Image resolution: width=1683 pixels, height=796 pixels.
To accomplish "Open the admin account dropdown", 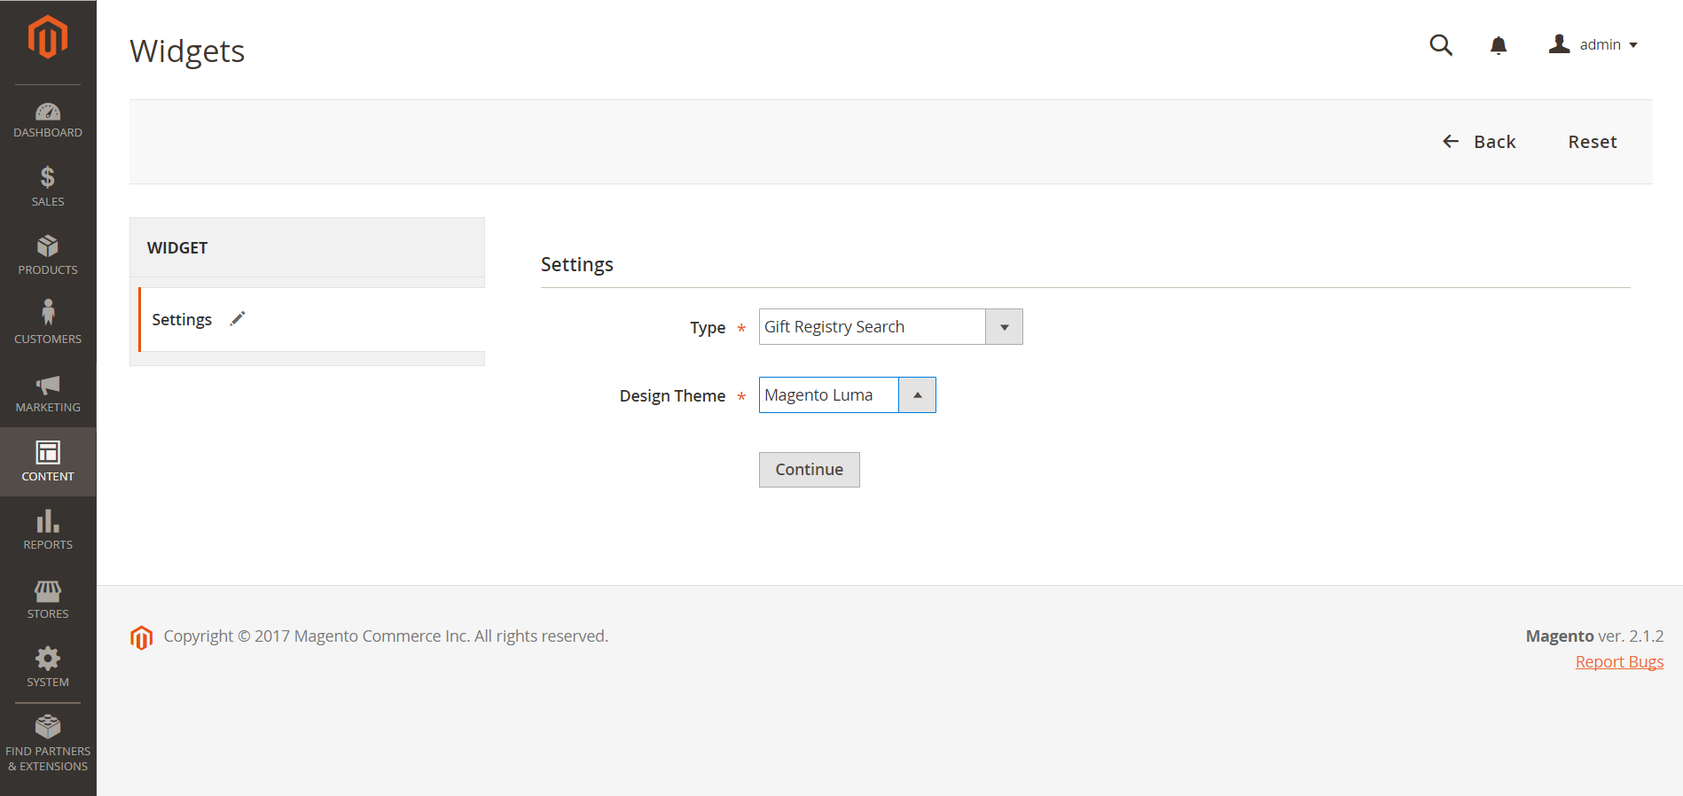I will click(x=1593, y=44).
